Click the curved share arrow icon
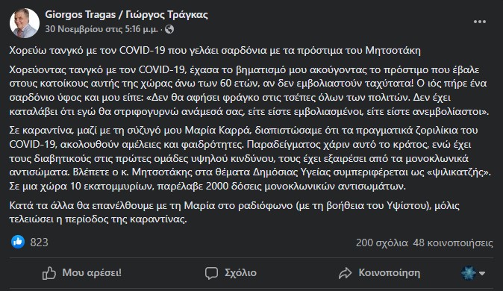The width and height of the screenshot is (503, 291). (346, 273)
